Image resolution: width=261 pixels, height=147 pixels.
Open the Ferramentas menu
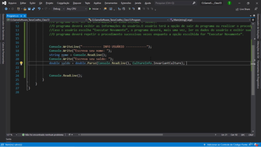(111, 3)
